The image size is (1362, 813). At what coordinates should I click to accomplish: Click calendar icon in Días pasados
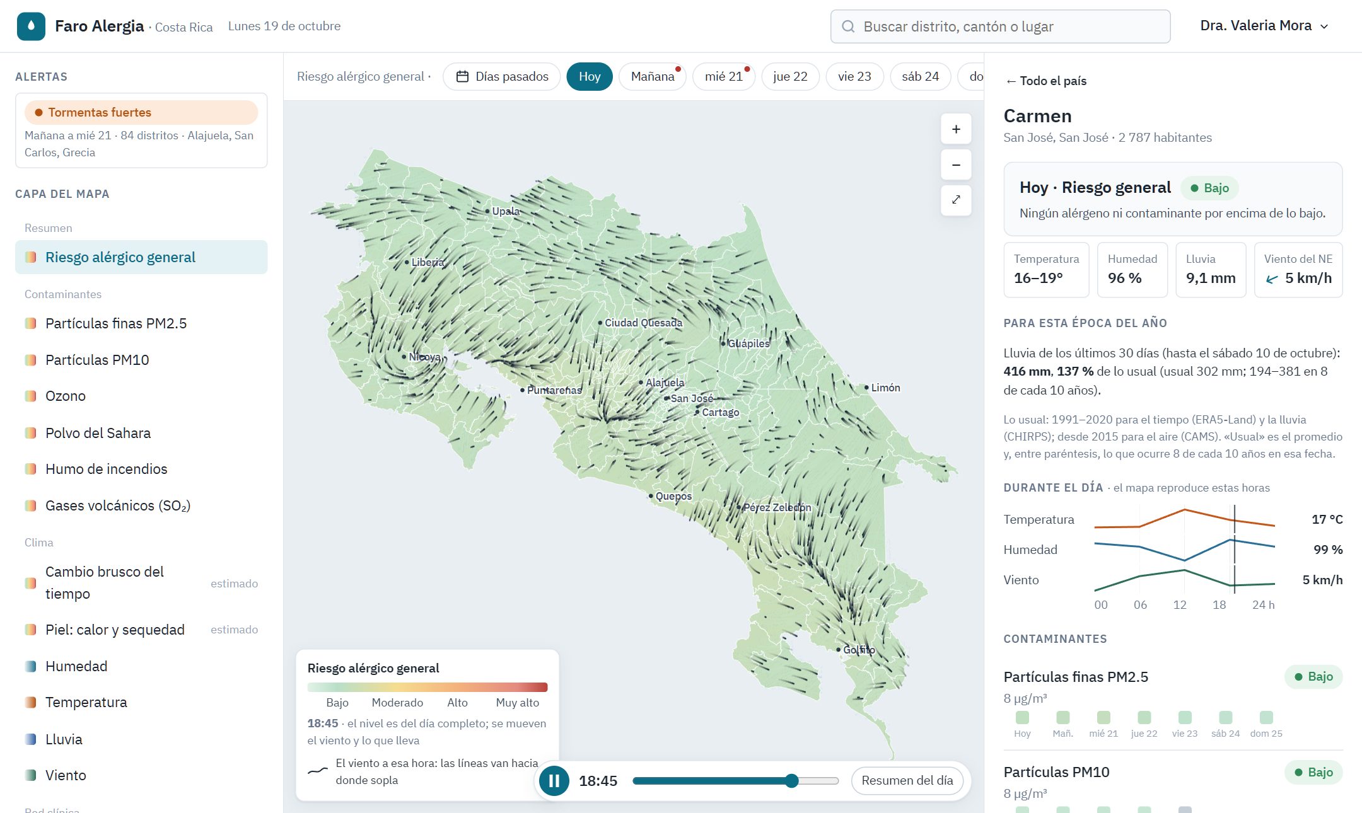pos(462,76)
